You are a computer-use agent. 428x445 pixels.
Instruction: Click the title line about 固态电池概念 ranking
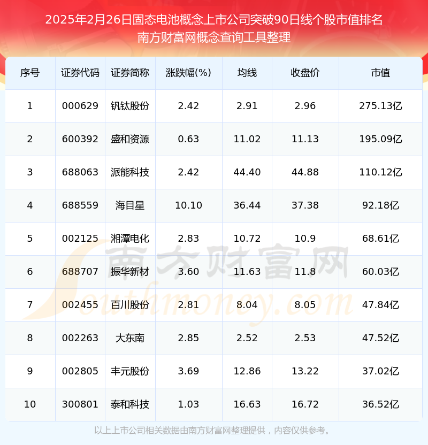pos(213,20)
